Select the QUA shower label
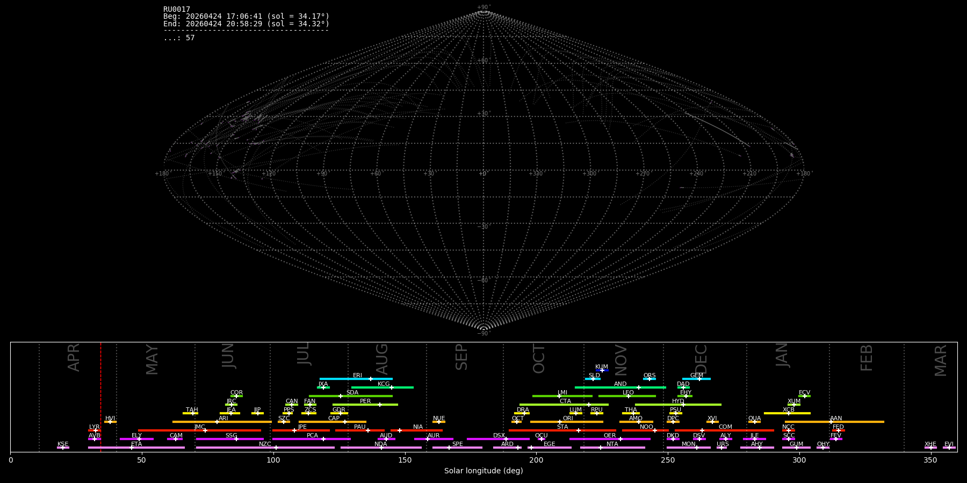 coord(754,418)
